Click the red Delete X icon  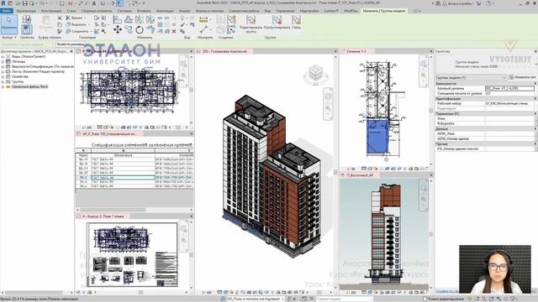(174, 31)
